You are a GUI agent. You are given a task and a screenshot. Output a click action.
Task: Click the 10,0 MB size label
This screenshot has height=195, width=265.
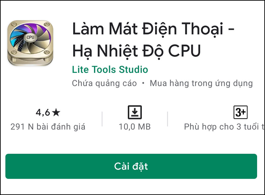pyautogui.click(x=135, y=127)
